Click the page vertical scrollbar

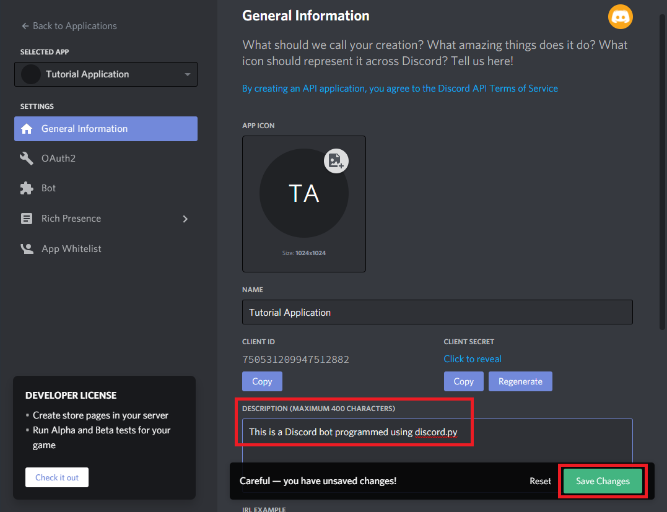[x=662, y=172]
